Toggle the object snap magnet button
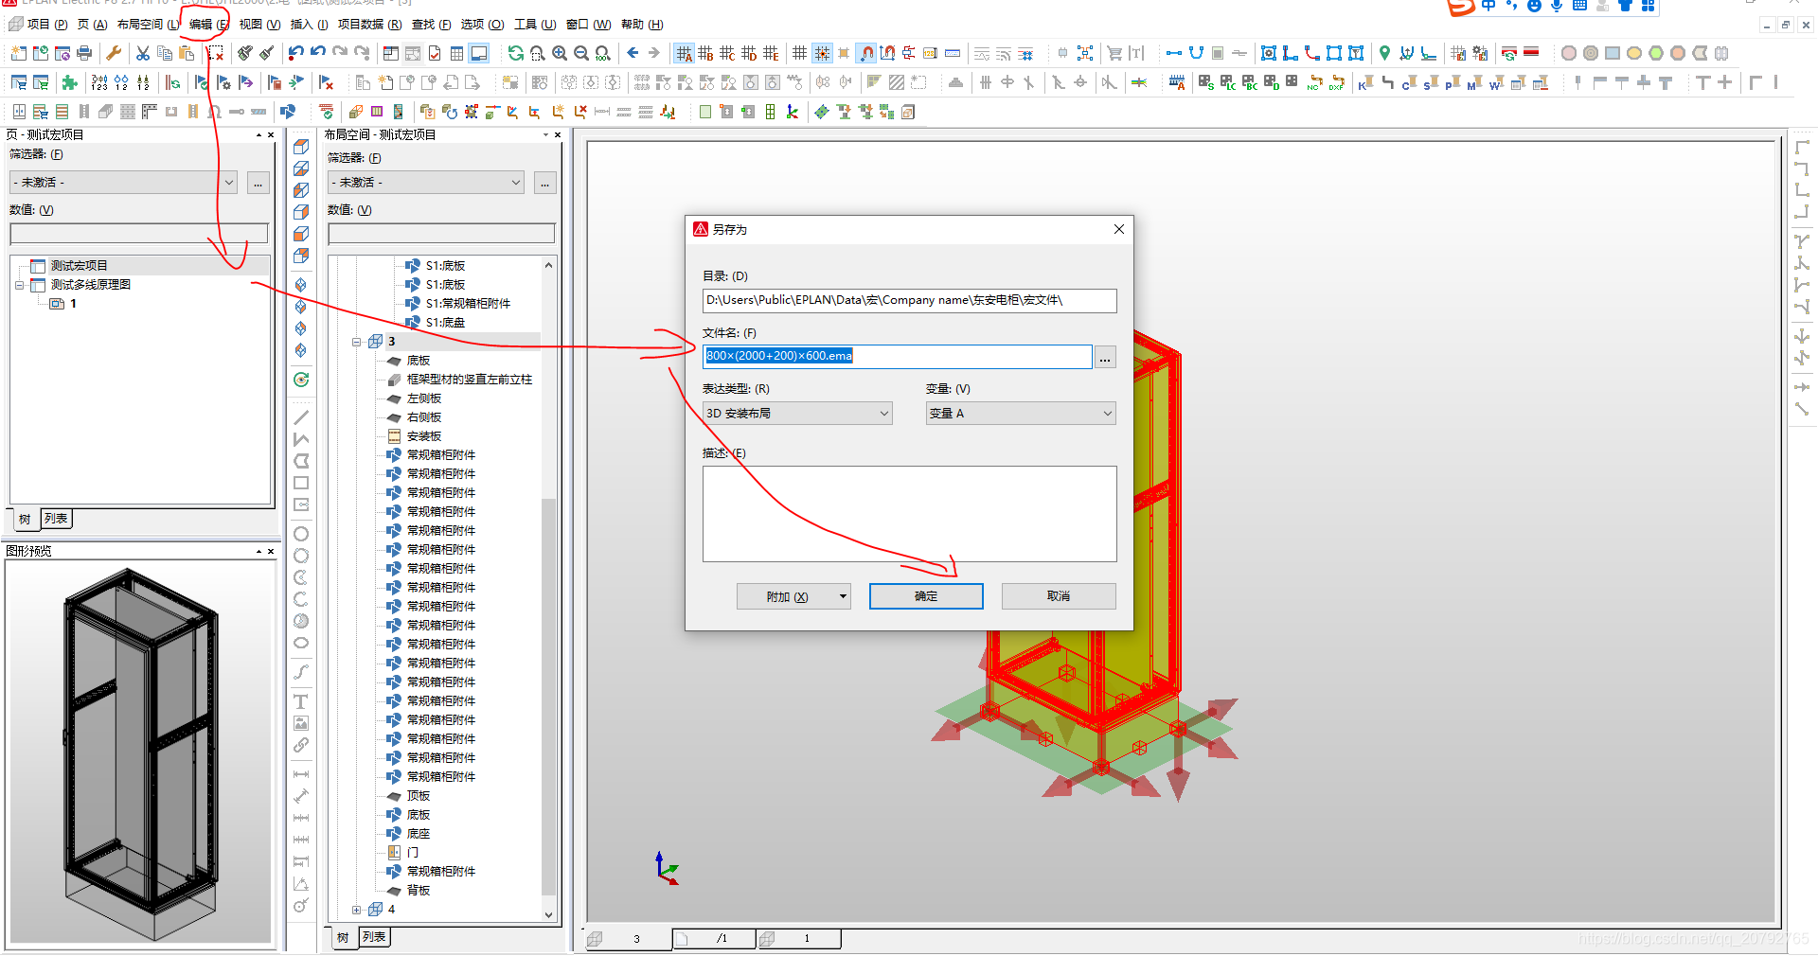1818x956 pixels. coord(865,53)
